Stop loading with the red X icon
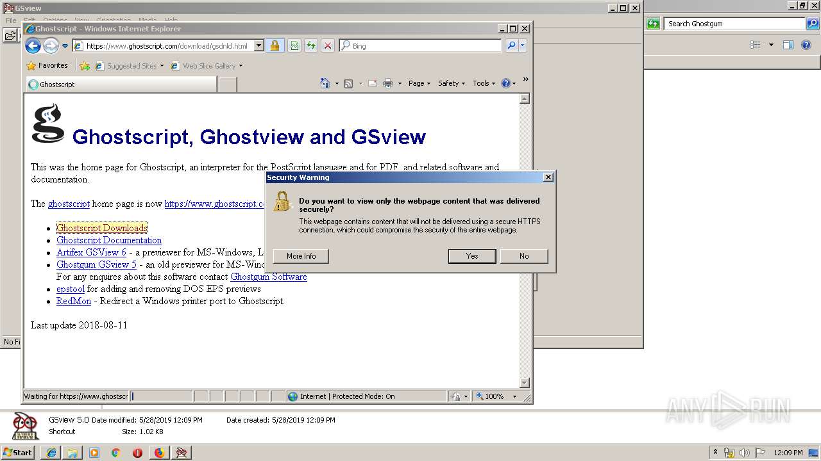This screenshot has height=461, width=821. pos(328,46)
